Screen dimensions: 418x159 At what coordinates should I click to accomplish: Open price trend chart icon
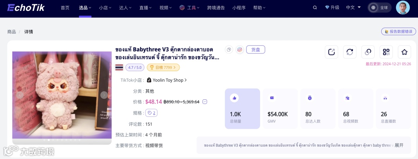pyautogui.click(x=205, y=102)
